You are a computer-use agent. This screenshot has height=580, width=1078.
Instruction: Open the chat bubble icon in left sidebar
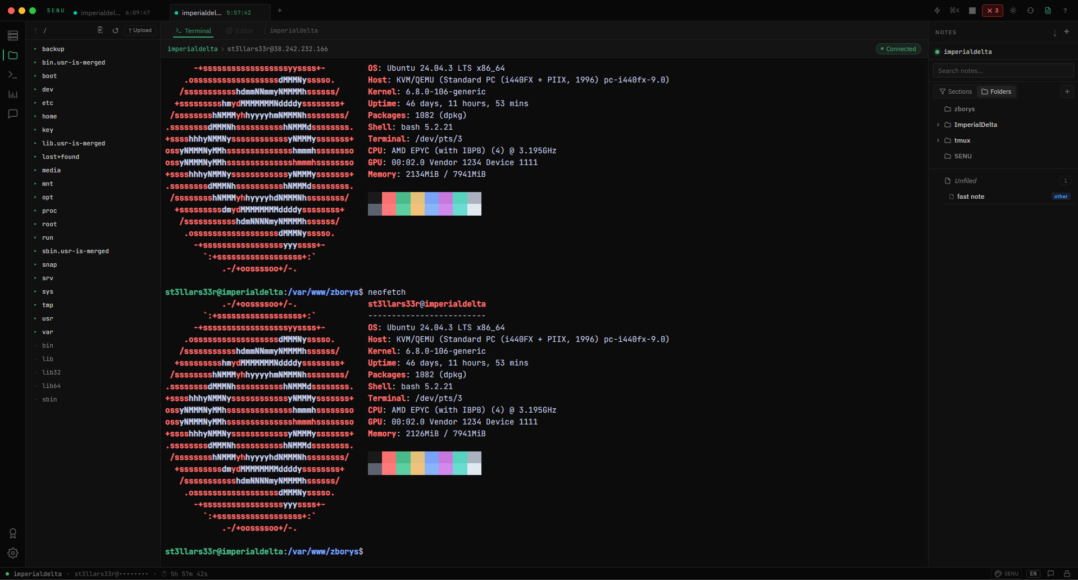click(13, 114)
